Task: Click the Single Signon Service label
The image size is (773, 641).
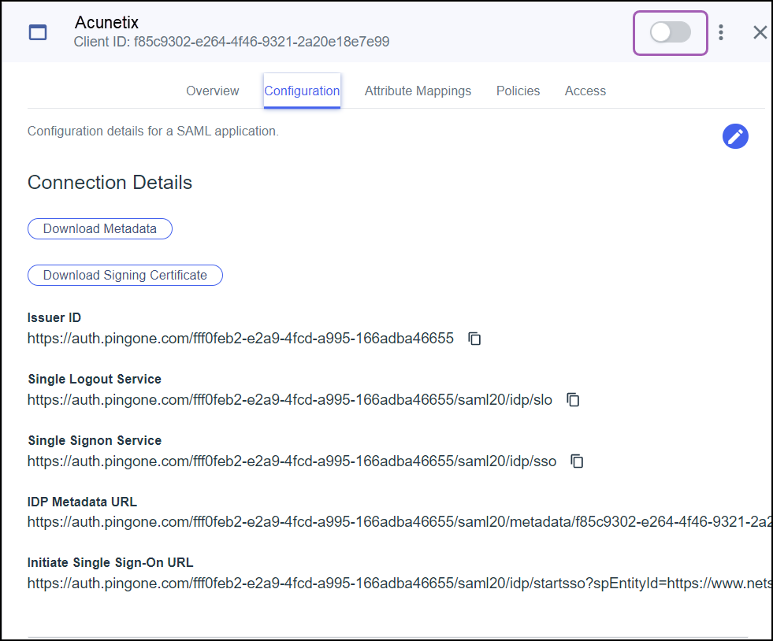Action: (95, 440)
